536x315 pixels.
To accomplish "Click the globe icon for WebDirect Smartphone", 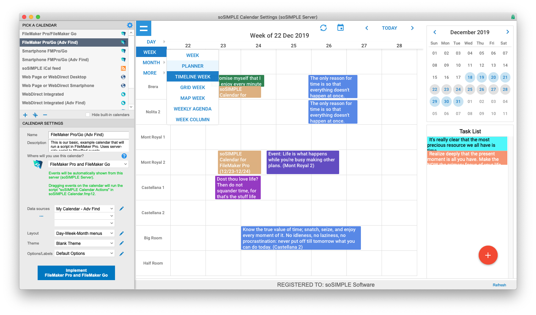I will click(123, 86).
